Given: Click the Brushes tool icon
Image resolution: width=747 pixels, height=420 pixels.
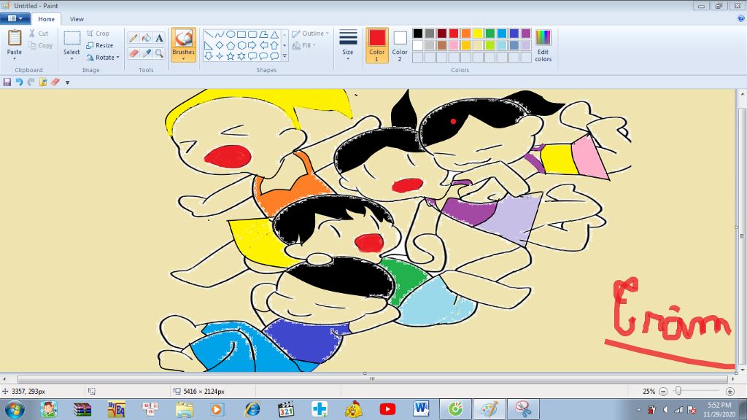Looking at the screenshot, I should 183,38.
